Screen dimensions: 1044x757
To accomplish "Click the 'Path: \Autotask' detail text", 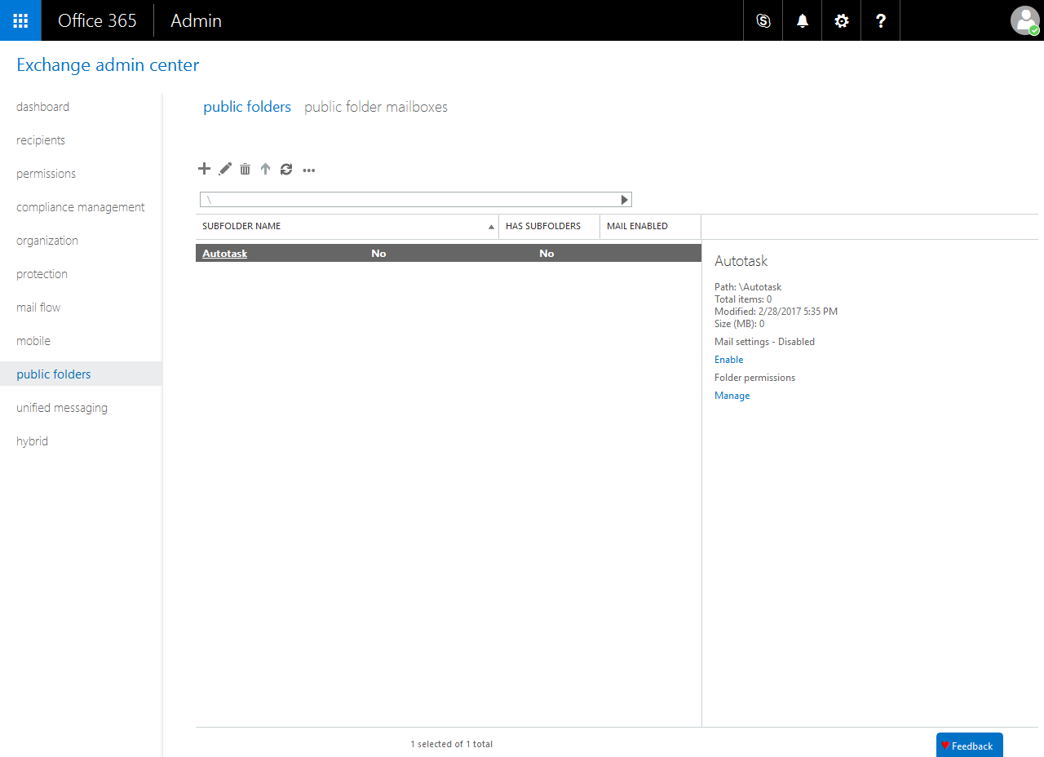I will [748, 287].
